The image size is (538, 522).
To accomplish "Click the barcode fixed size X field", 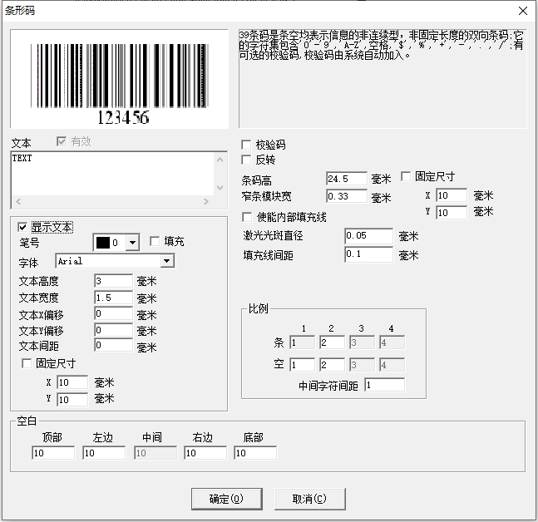I will [452, 195].
